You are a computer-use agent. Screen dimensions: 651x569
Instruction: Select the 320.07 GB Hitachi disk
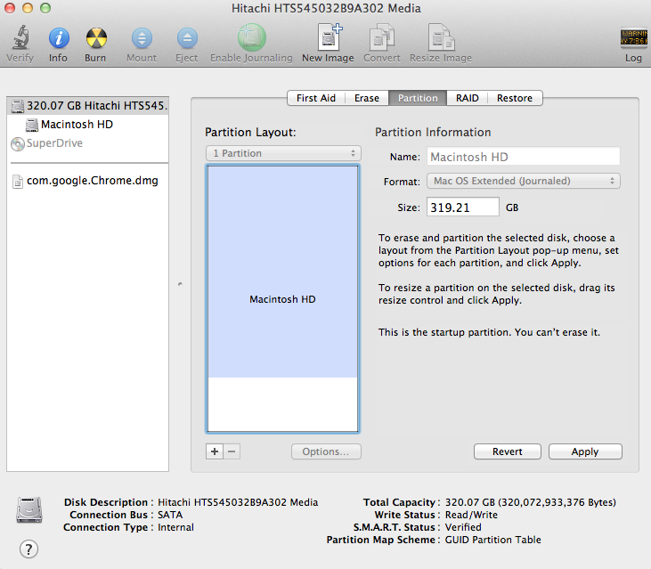tap(88, 106)
